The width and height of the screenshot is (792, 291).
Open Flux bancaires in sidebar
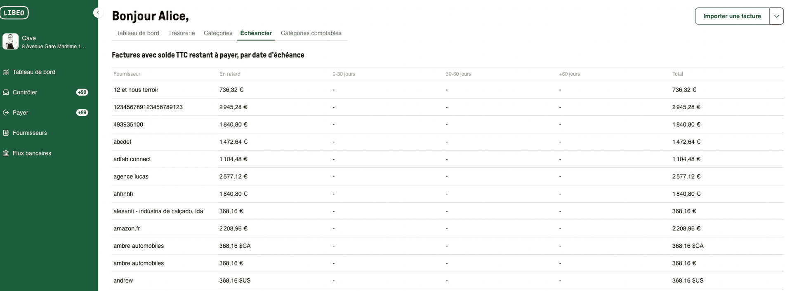pos(32,153)
